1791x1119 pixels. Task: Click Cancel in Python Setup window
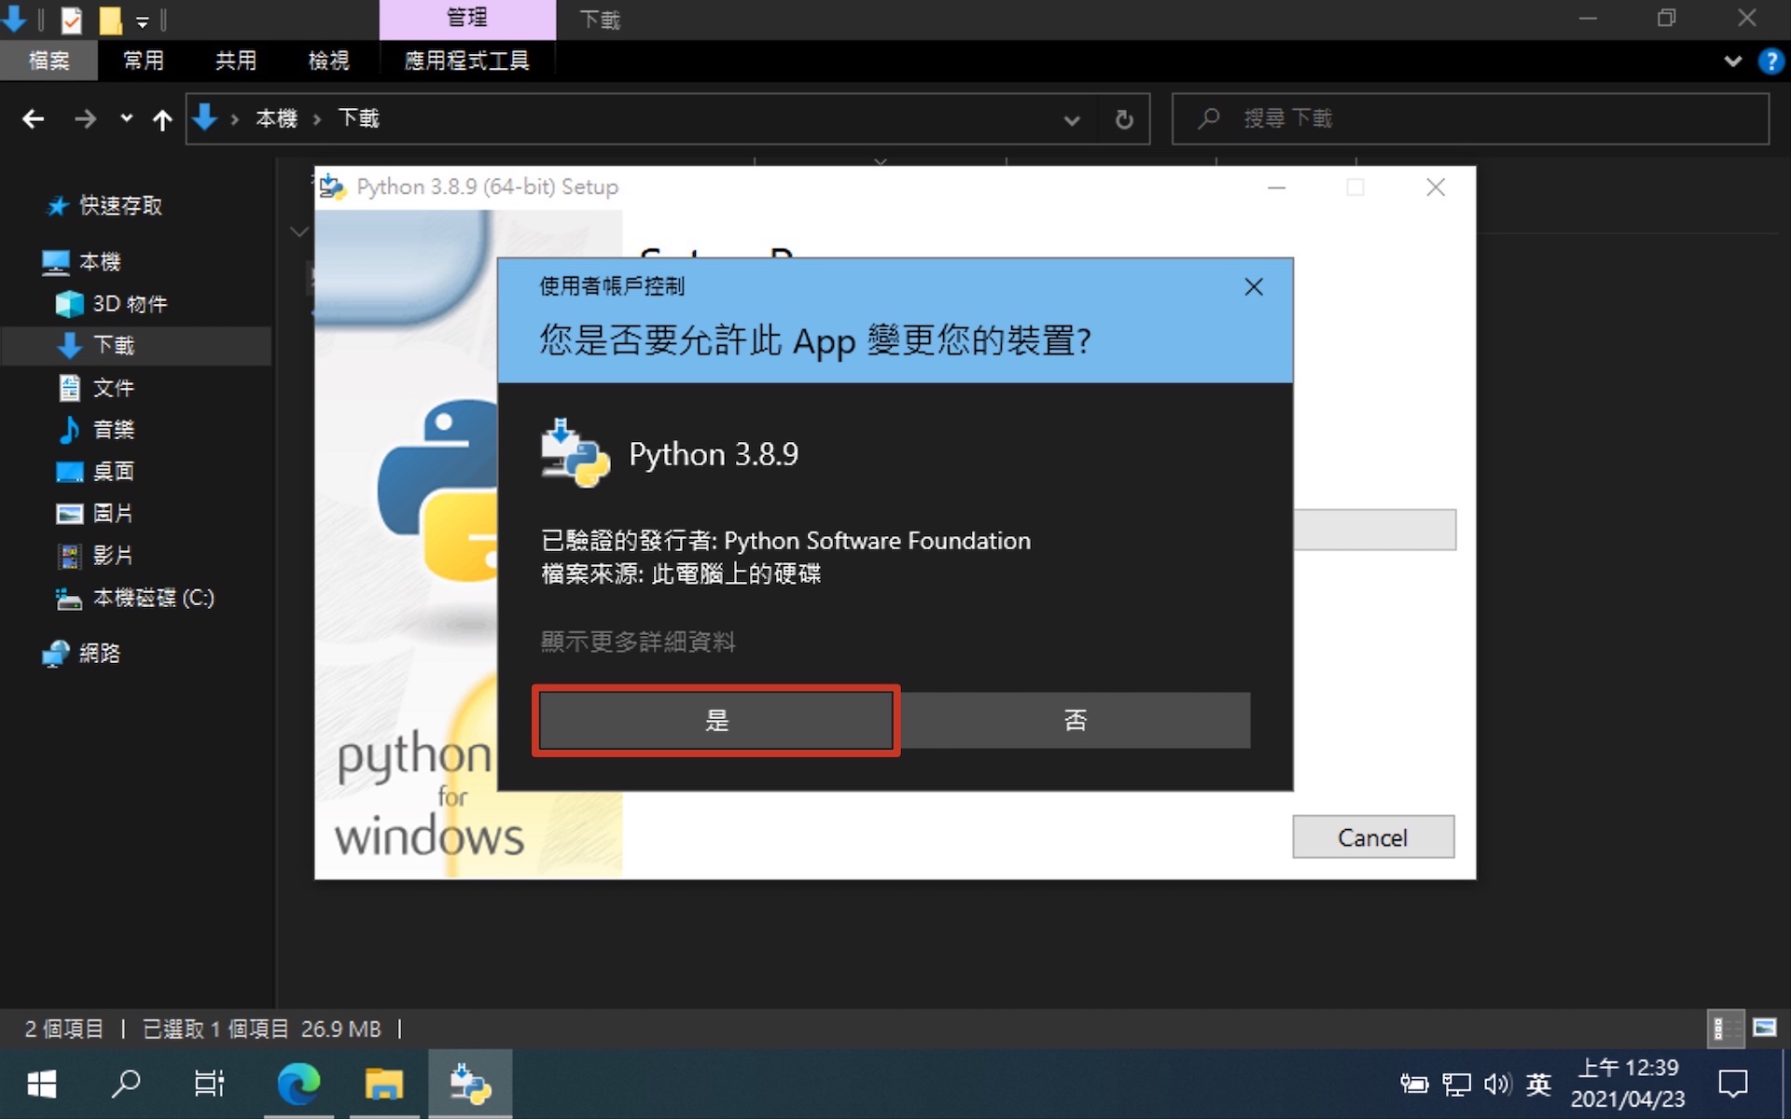pyautogui.click(x=1372, y=836)
